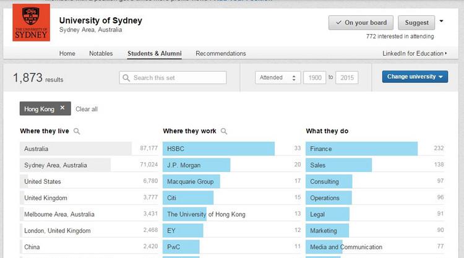Open LinkedIn for Education link
Screen dimensions: 464x258
(415, 54)
